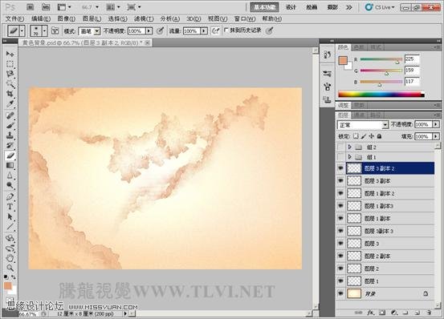Select the Type tool
This screenshot has width=444, height=319.
pos(10,207)
